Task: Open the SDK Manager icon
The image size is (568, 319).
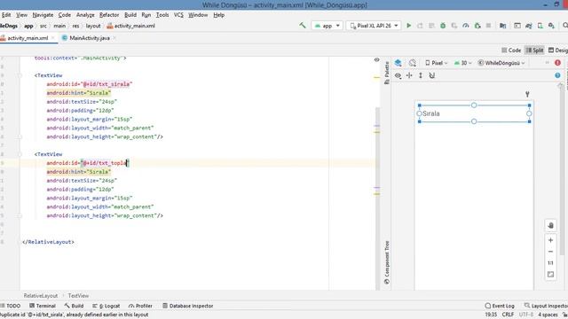Action: click(551, 26)
